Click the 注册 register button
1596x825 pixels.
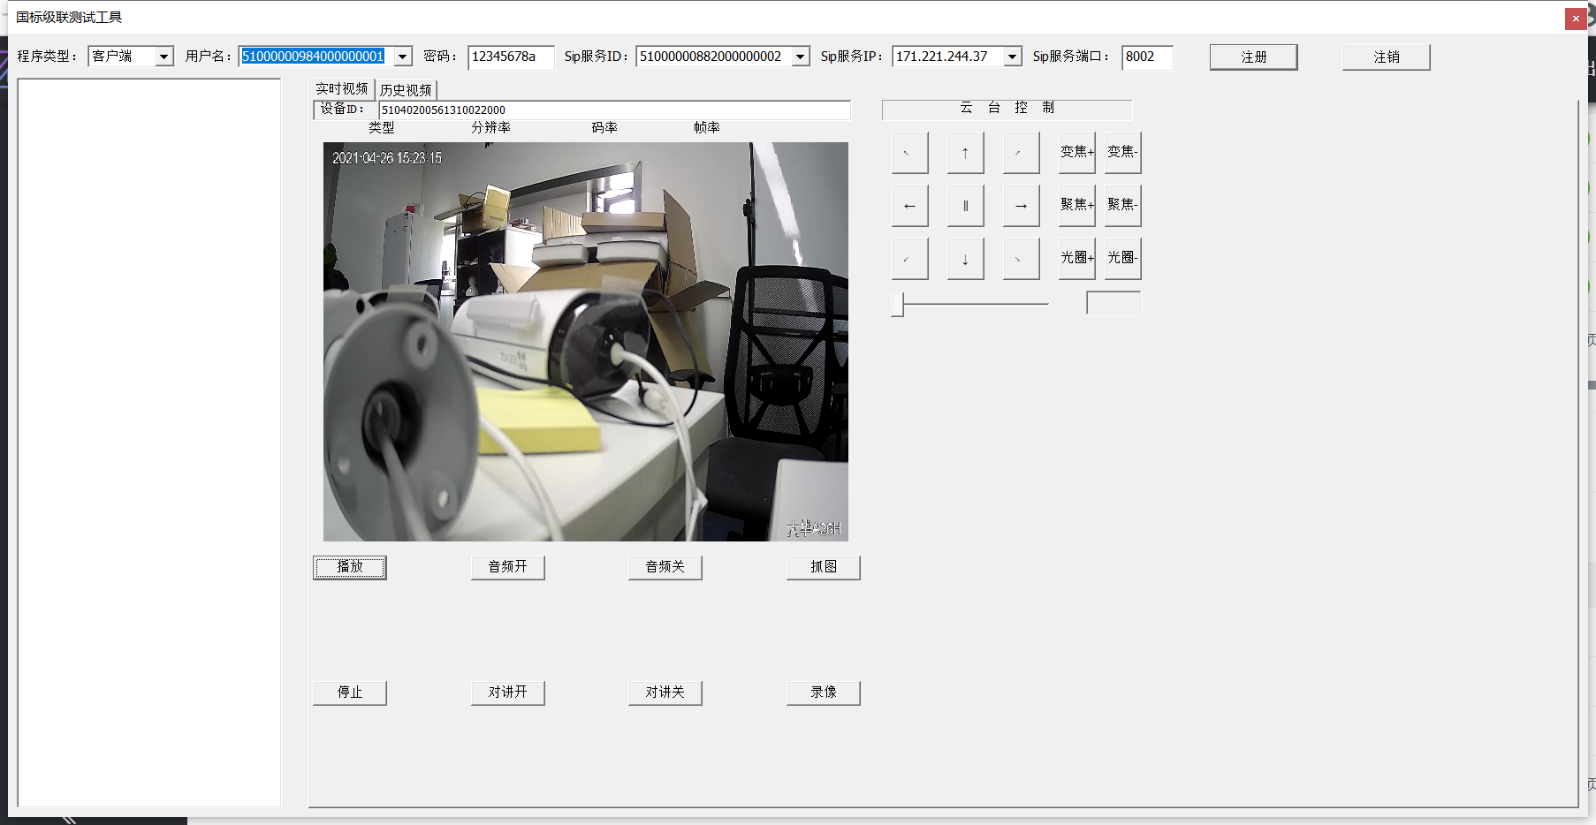[x=1253, y=57]
